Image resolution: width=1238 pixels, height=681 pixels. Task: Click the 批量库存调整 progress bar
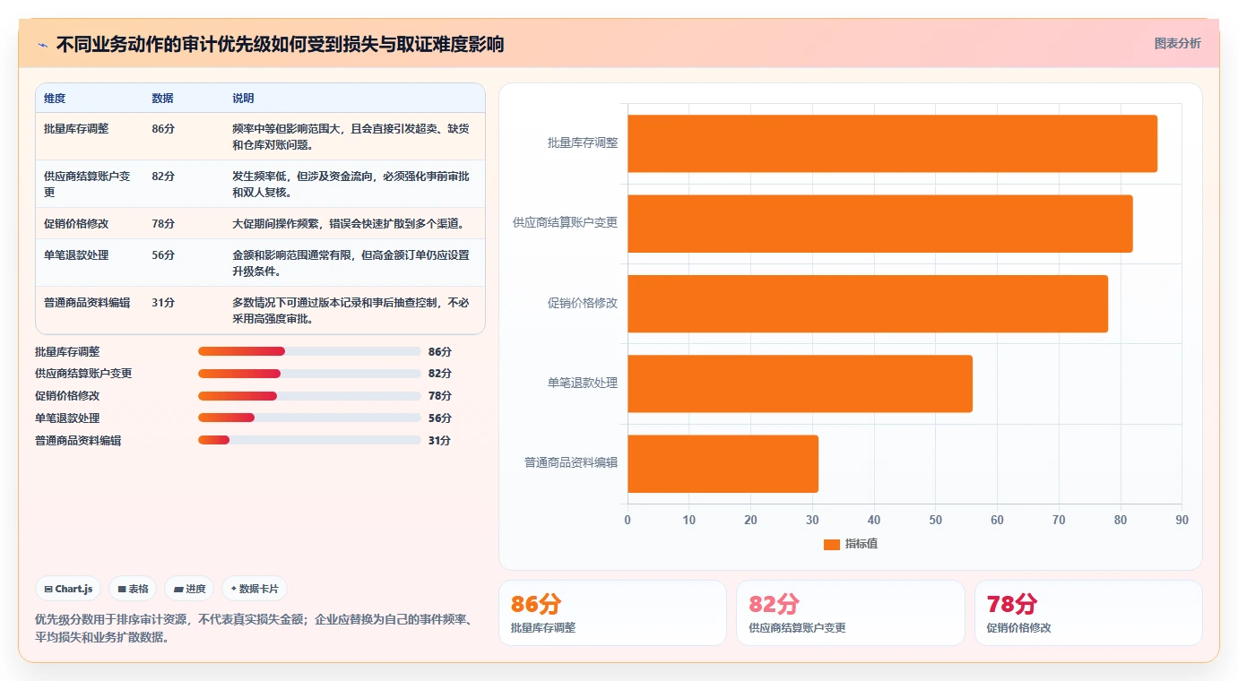(x=309, y=351)
